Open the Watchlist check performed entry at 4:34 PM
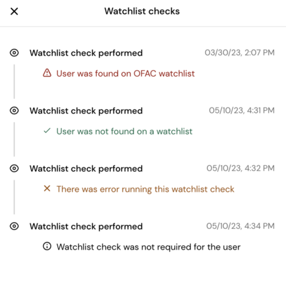 pyautogui.click(x=86, y=227)
